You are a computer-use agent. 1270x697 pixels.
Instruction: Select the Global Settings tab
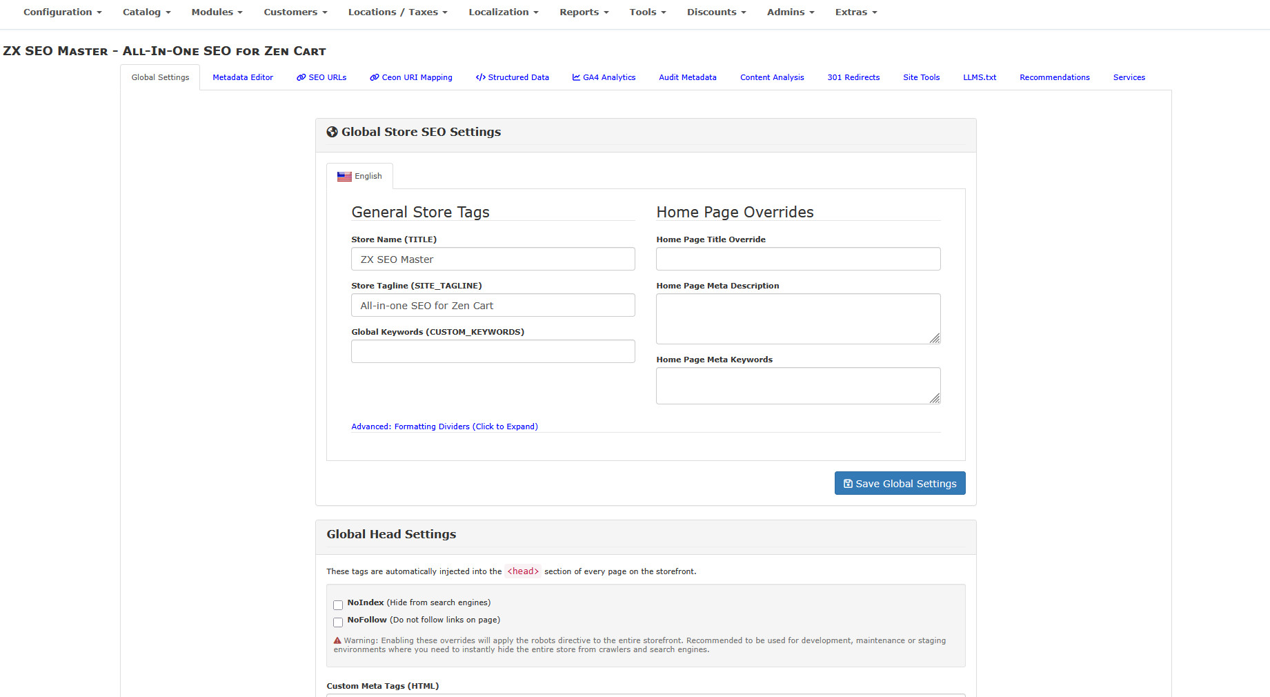pos(160,77)
